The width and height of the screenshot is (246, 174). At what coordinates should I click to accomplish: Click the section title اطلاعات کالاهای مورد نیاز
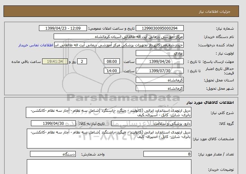tap(210, 102)
